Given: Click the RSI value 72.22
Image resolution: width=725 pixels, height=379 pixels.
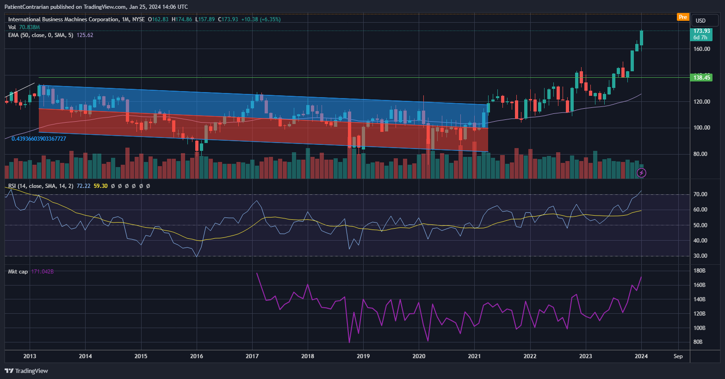Looking at the screenshot, I should 83,186.
